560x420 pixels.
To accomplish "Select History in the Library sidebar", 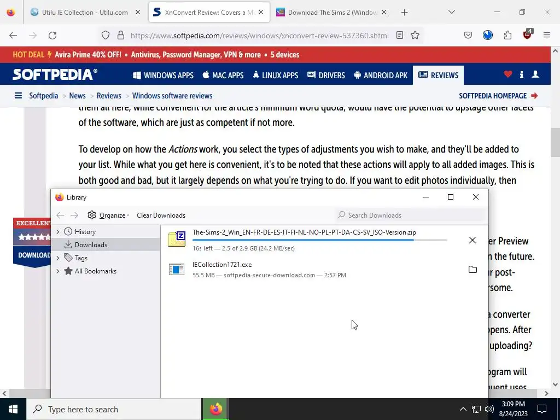I will coord(85,232).
